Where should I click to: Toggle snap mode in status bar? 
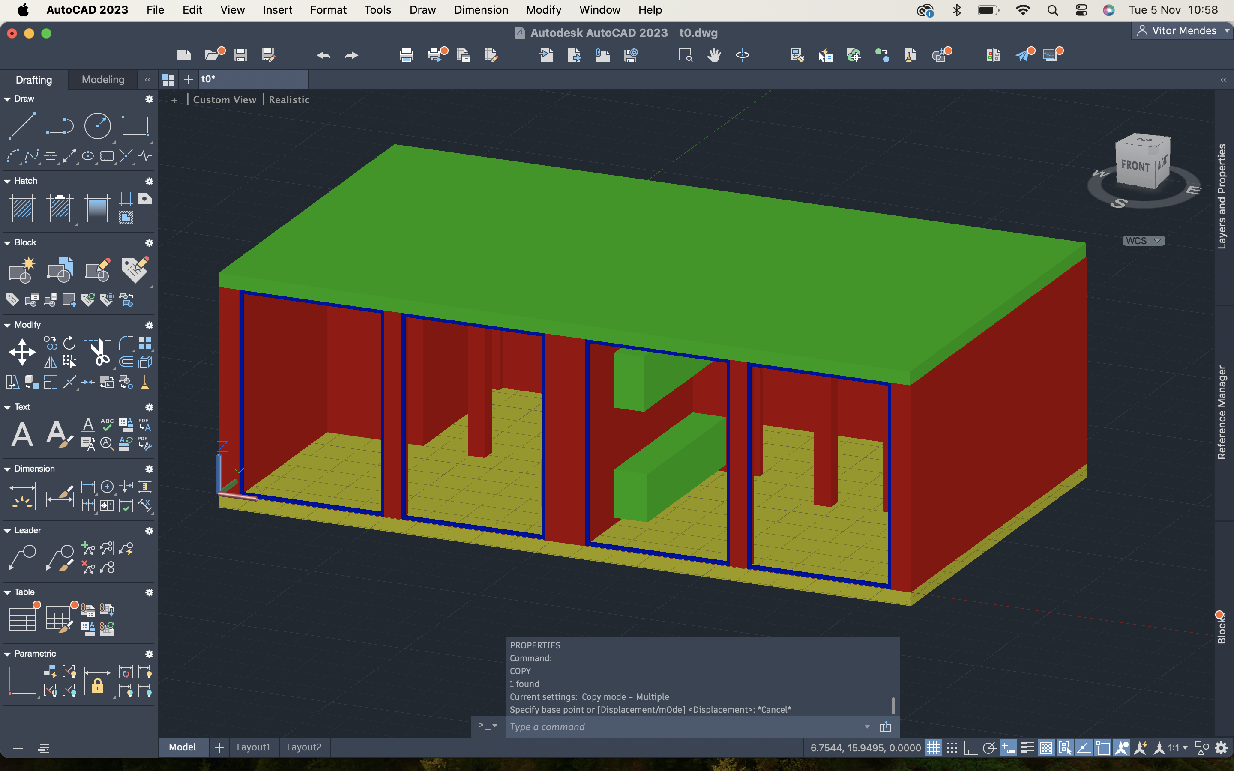click(952, 748)
